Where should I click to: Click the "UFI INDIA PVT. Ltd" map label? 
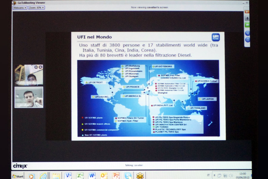coord(163,105)
